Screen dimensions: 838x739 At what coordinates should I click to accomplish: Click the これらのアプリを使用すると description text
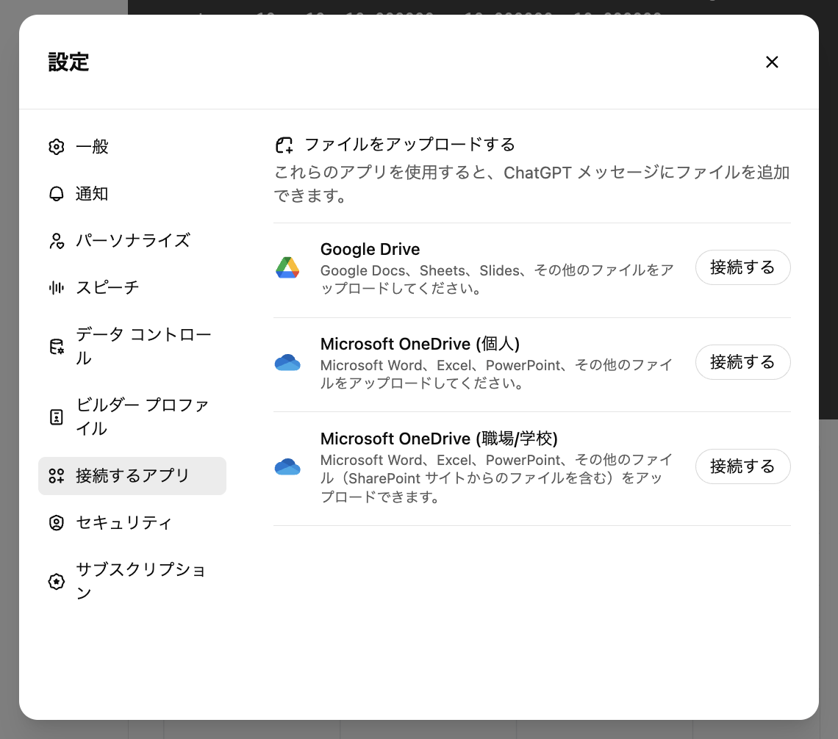[x=531, y=184]
